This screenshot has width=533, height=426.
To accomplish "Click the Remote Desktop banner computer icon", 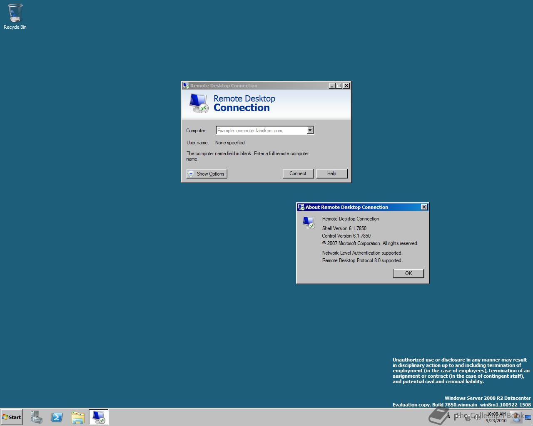I will click(x=199, y=103).
